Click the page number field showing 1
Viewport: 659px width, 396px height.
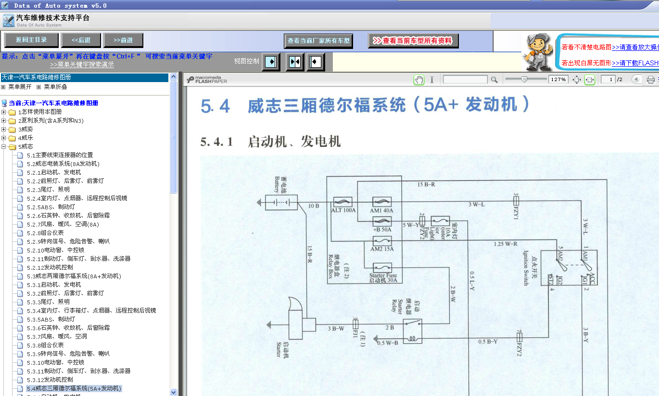pyautogui.click(x=608, y=80)
